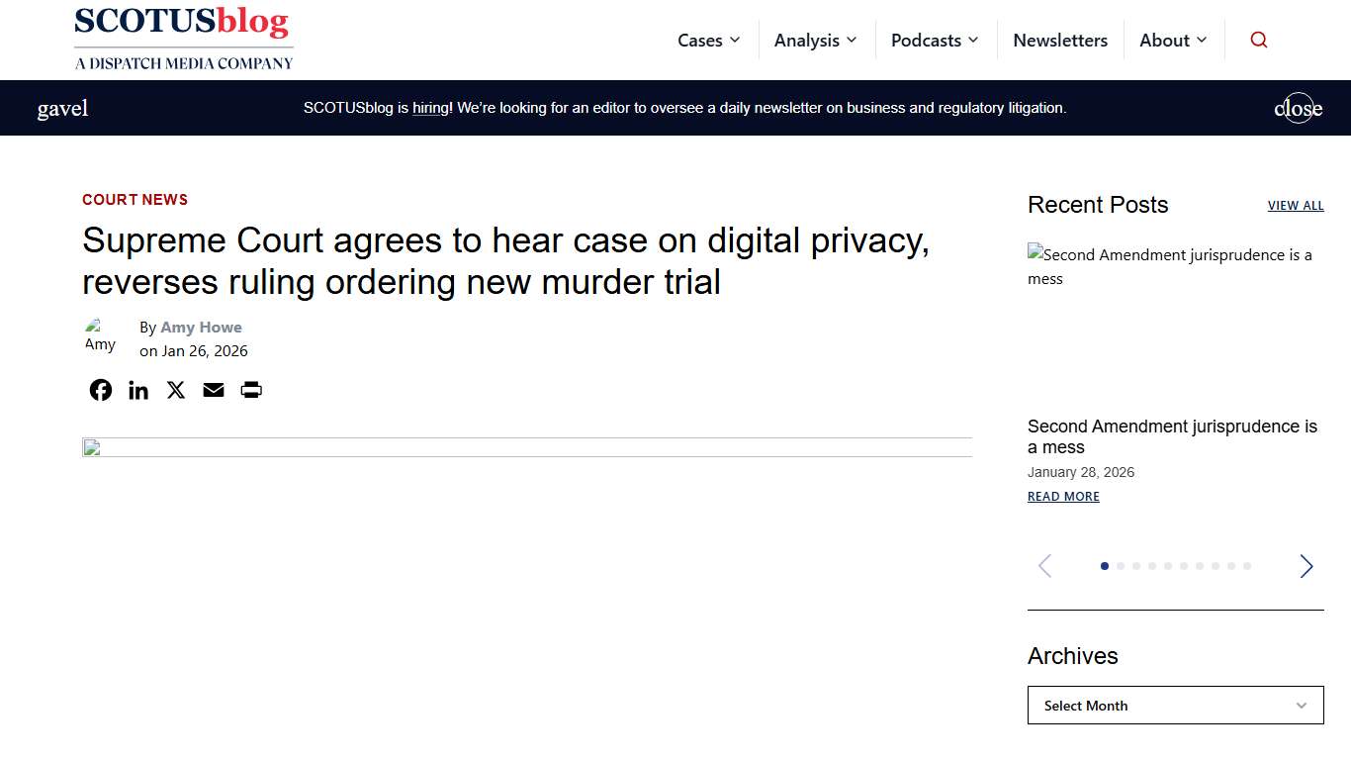Share the article on LinkedIn
This screenshot has height=760, width=1351.
[137, 389]
